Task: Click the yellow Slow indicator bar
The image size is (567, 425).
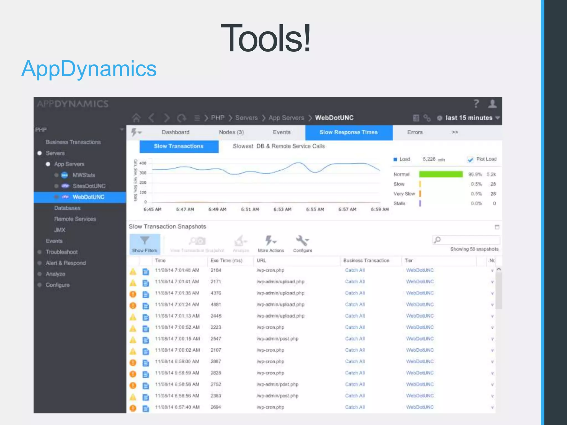Action: pos(420,184)
